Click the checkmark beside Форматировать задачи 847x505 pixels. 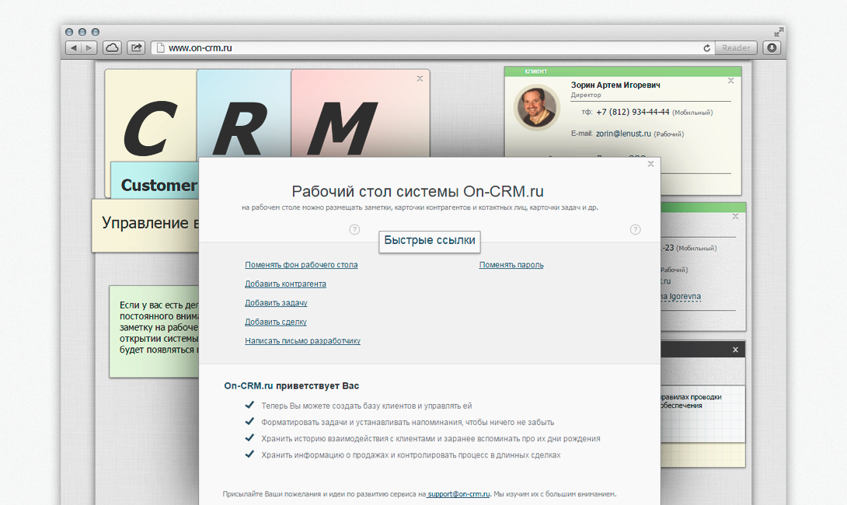point(249,421)
